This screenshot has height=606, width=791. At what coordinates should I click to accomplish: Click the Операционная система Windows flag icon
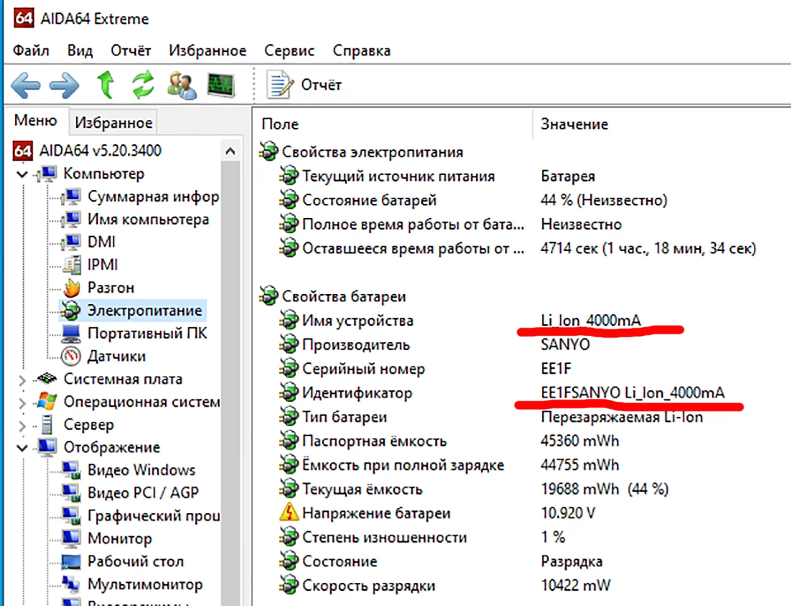point(47,402)
